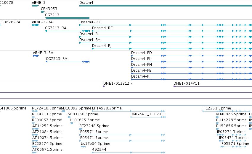This screenshot has height=154, width=252.
Task: Click the Dscam4-PI protein label
Action: tap(141, 59)
